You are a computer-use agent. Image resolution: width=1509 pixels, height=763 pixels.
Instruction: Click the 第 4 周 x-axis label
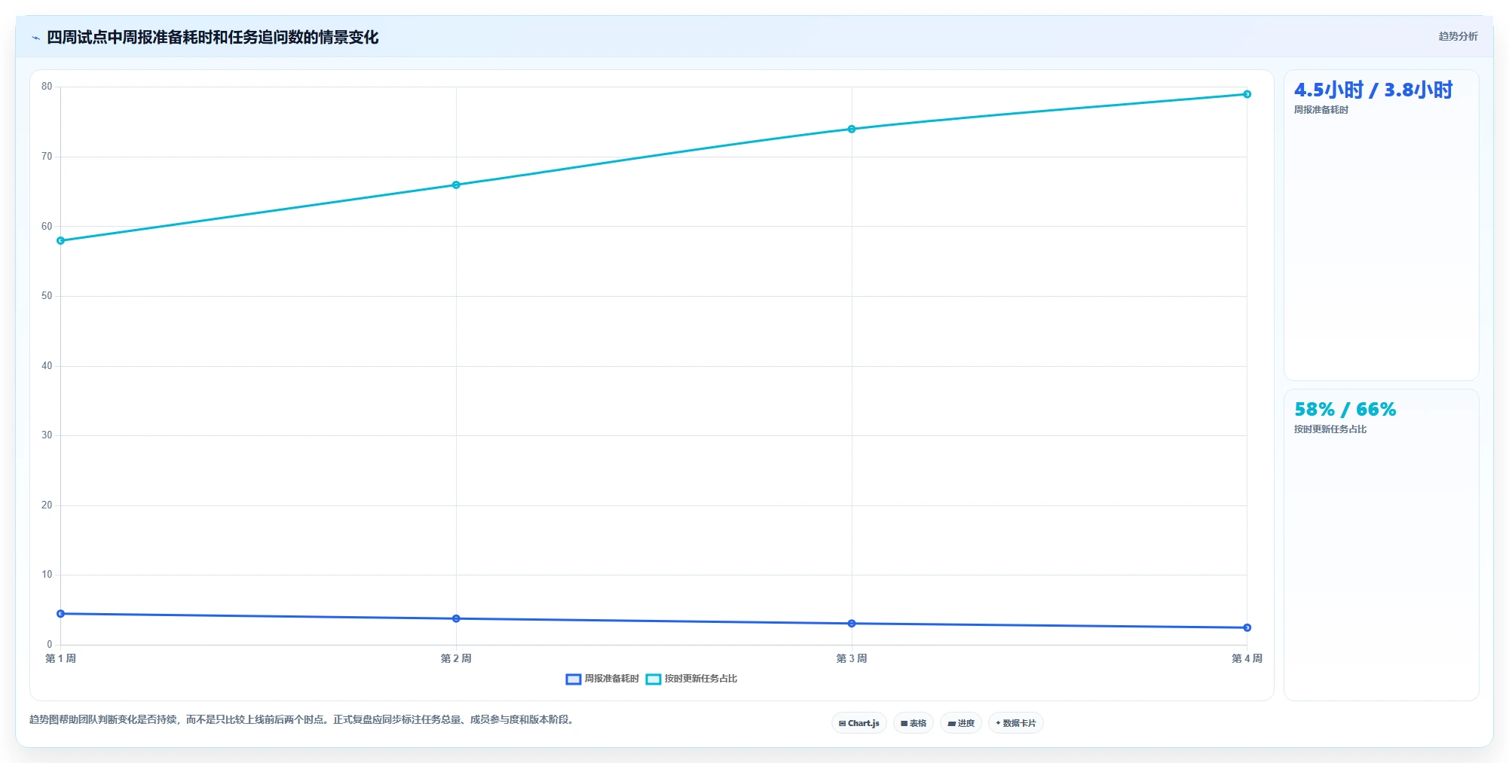(1247, 658)
